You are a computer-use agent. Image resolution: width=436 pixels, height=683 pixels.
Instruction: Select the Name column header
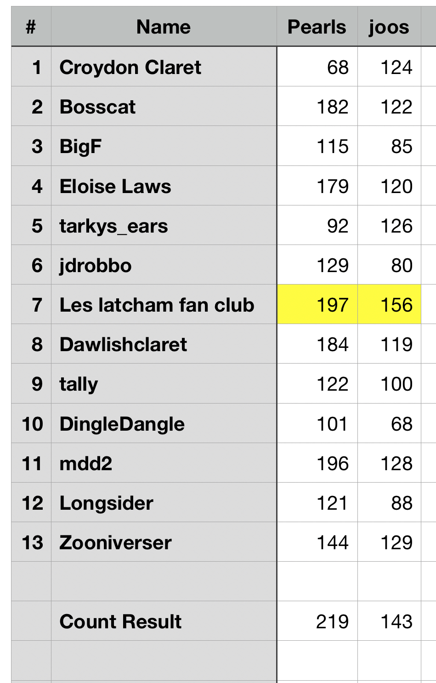pos(164,27)
